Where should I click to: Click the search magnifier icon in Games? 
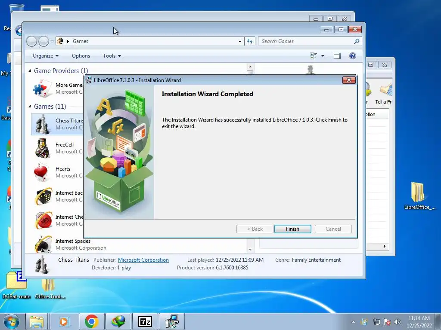point(357,41)
